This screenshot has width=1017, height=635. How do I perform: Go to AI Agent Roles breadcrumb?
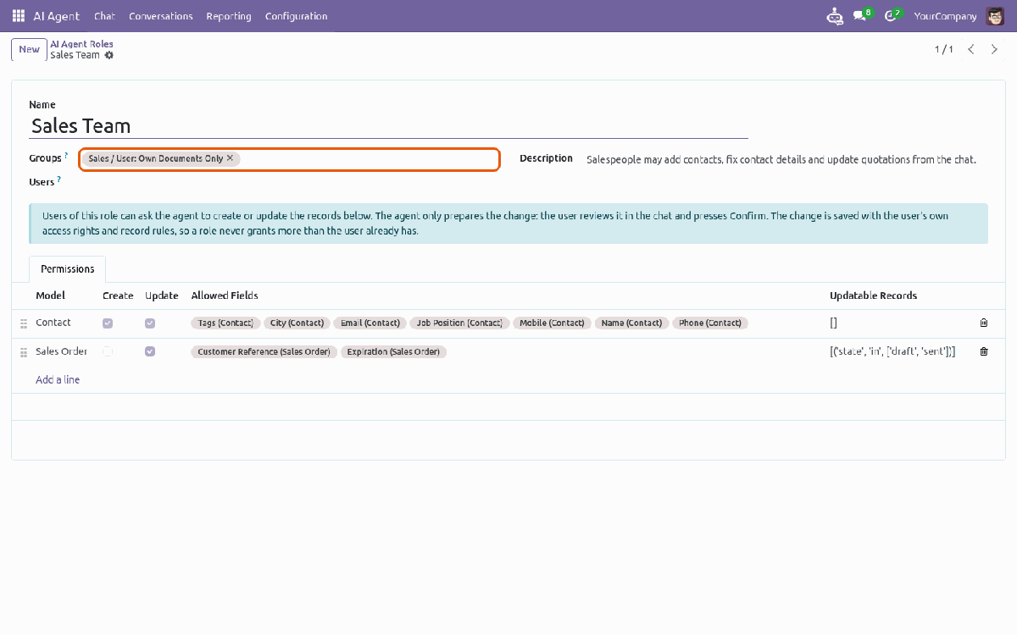pyautogui.click(x=81, y=44)
